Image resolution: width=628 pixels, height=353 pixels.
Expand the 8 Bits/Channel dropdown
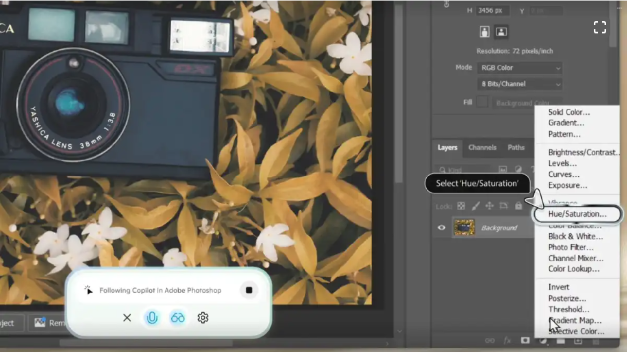[x=519, y=84]
